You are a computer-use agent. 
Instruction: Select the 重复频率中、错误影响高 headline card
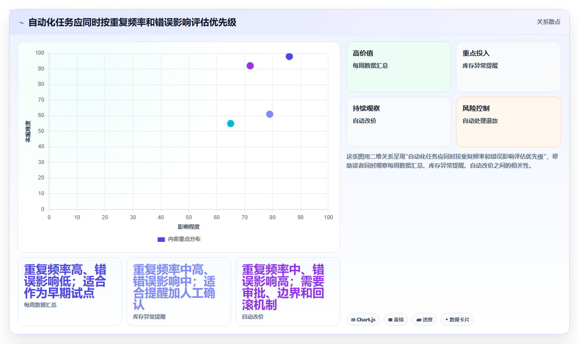(x=288, y=292)
